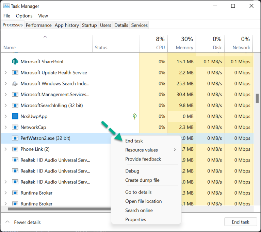Click the Microsoft Update Health Service icon
This screenshot has width=261, height=232.
point(15,72)
